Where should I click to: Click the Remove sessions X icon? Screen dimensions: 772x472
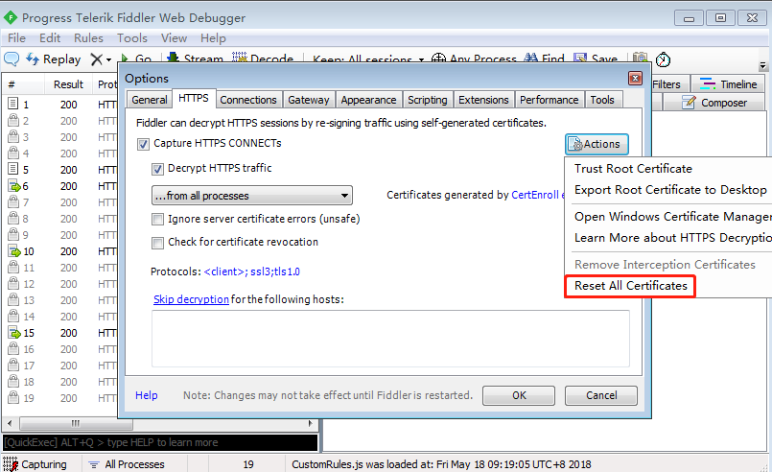point(97,59)
